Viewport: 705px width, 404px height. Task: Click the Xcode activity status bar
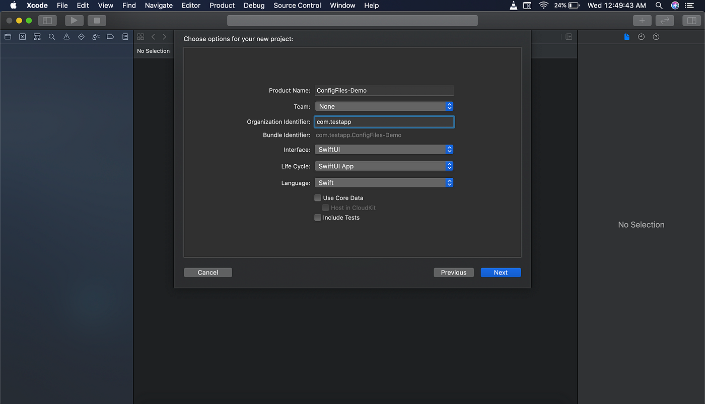click(x=352, y=21)
